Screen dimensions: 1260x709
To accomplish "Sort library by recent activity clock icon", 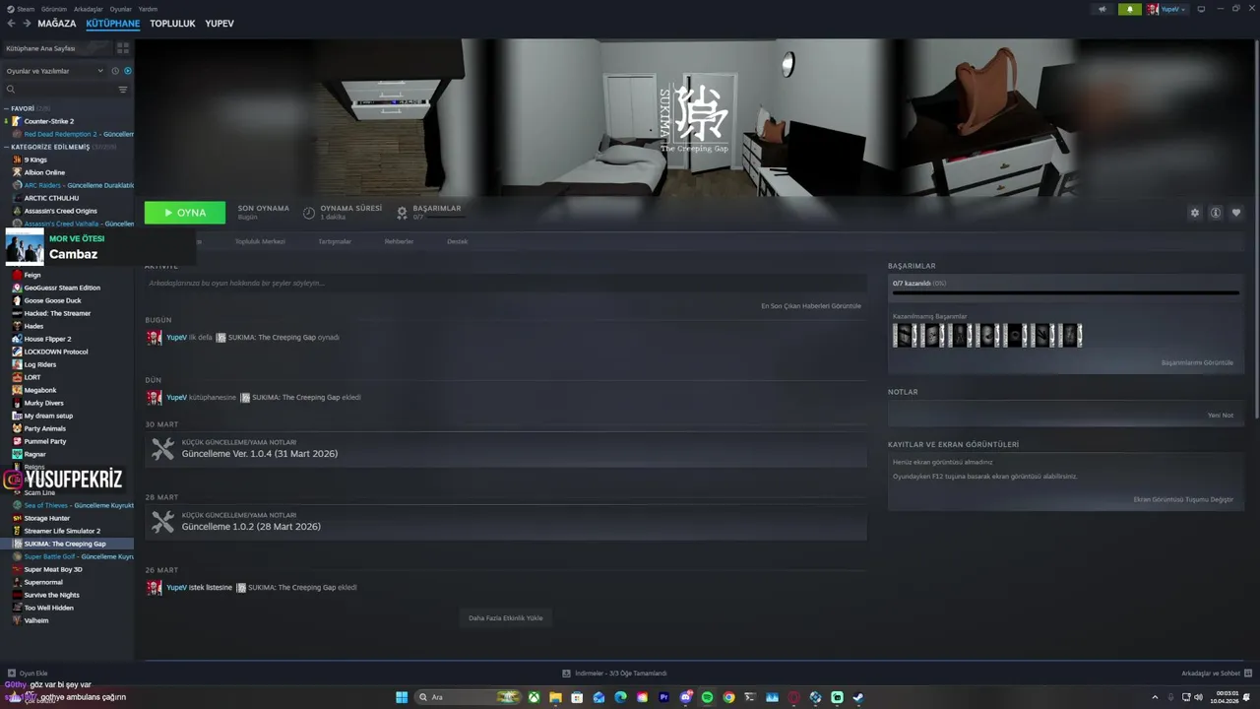I will tap(115, 71).
